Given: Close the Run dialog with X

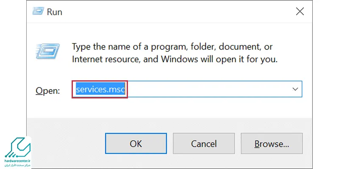Looking at the screenshot, I should (300, 11).
